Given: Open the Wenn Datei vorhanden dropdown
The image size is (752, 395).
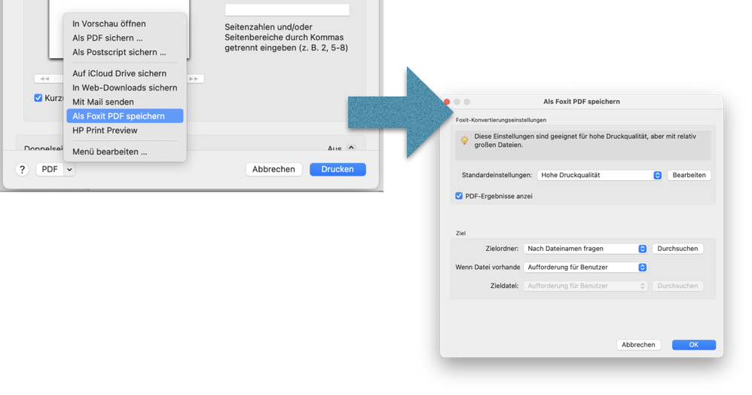Looking at the screenshot, I should click(x=585, y=267).
